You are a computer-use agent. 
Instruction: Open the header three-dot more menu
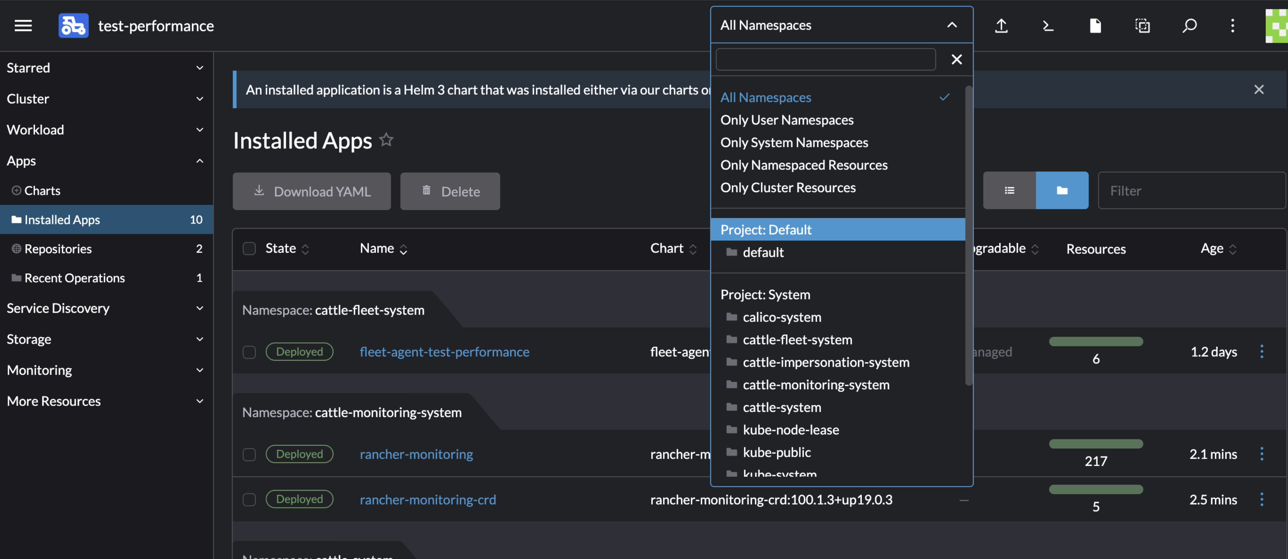click(x=1232, y=26)
